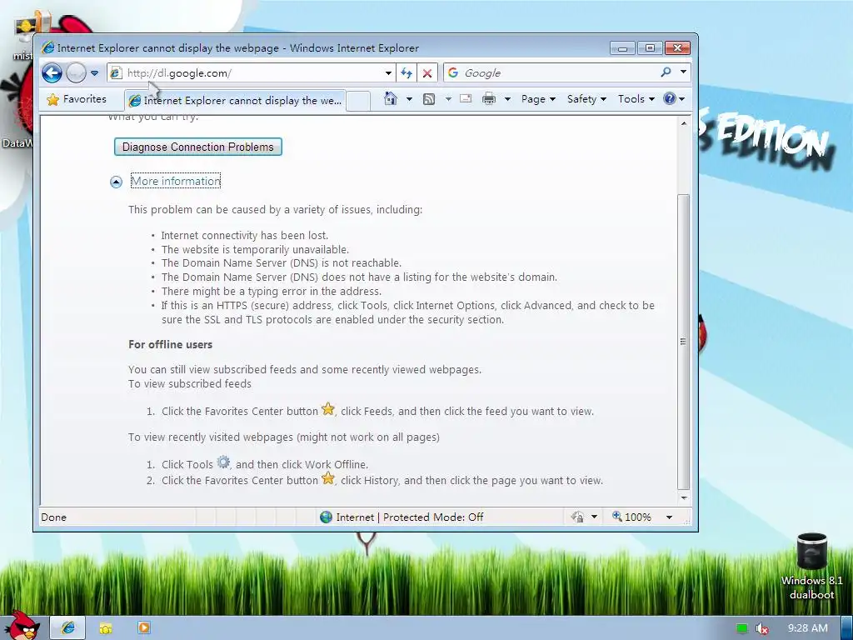The width and height of the screenshot is (853, 640).
Task: Click the Read Mail envelope icon
Action: click(466, 98)
